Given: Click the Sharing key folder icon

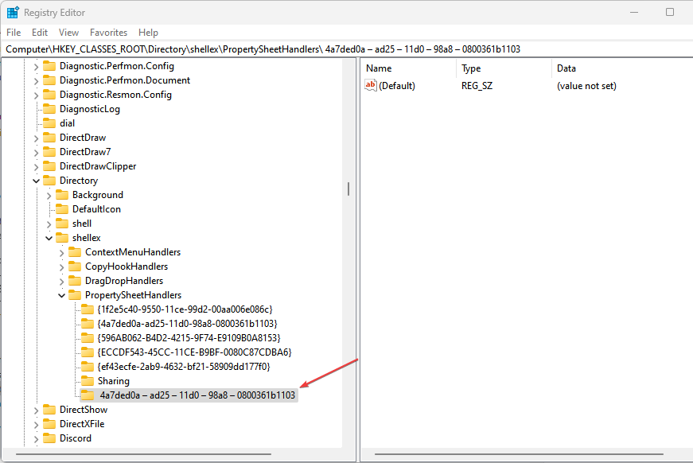Looking at the screenshot, I should click(87, 381).
